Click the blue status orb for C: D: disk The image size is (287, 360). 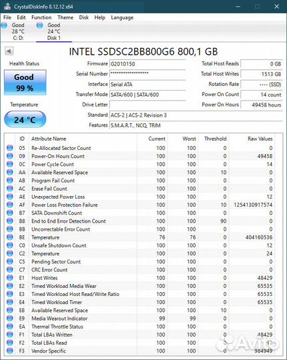pyautogui.click(x=4, y=25)
